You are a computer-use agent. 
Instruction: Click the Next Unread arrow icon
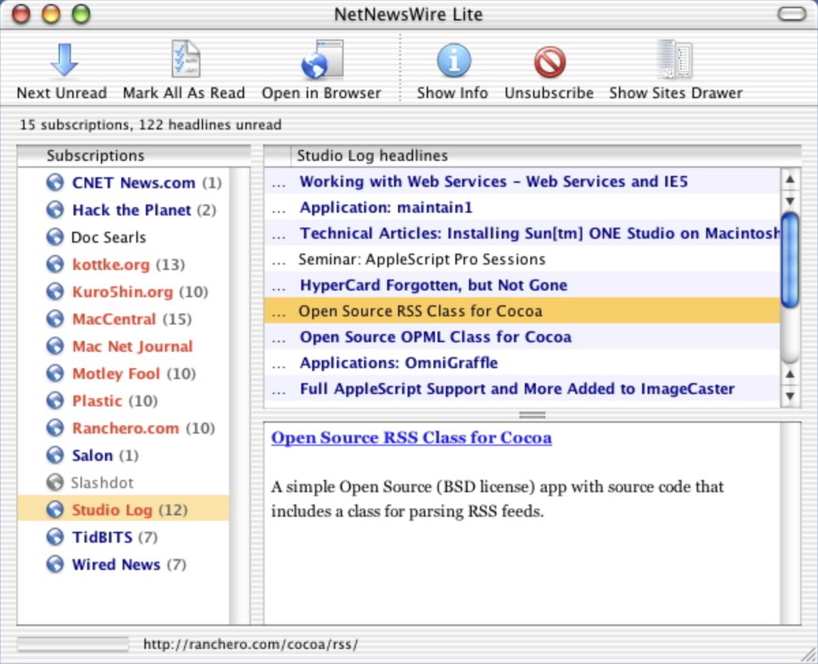click(x=64, y=60)
